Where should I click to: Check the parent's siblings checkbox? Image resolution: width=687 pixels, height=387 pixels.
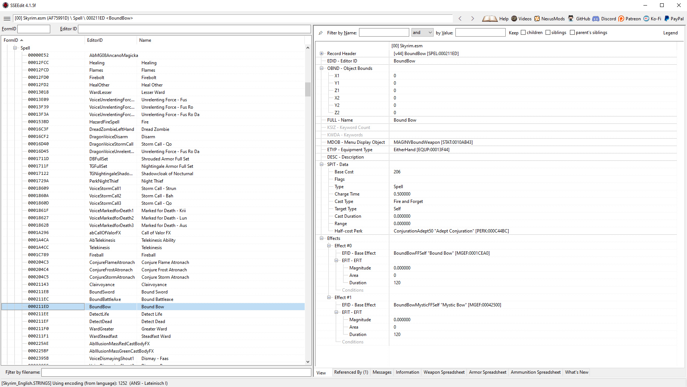pyautogui.click(x=572, y=33)
